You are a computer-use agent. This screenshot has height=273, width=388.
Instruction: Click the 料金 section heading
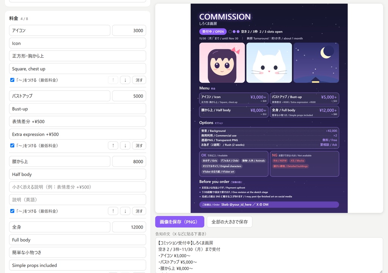[14, 18]
